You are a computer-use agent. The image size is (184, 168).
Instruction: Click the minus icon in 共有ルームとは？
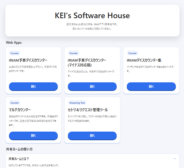click(175, 159)
